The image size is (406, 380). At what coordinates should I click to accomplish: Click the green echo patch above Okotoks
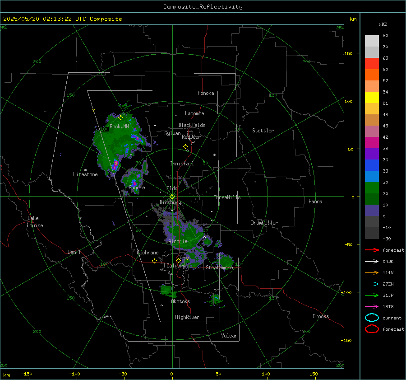tap(168, 291)
